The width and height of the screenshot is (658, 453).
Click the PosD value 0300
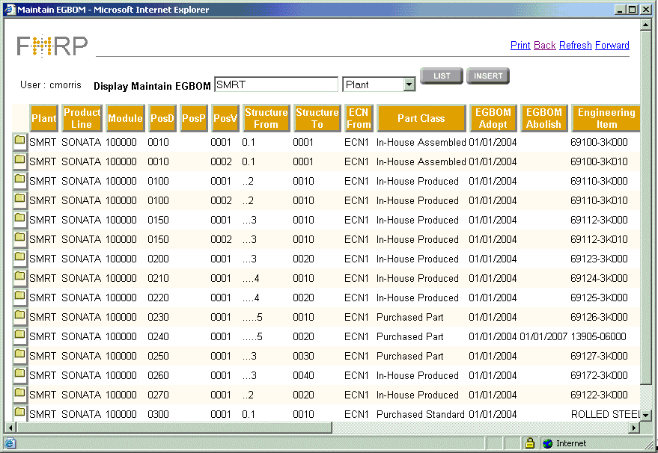point(158,414)
